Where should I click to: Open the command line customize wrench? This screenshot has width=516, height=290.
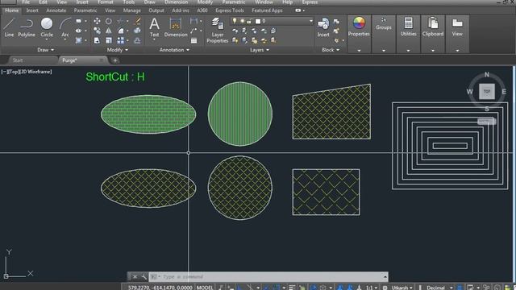144,277
